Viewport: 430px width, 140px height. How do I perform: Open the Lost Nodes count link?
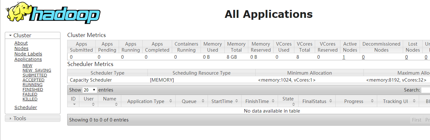407,57
